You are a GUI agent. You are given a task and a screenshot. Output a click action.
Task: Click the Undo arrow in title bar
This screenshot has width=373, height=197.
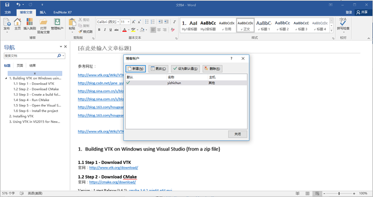point(19,5)
